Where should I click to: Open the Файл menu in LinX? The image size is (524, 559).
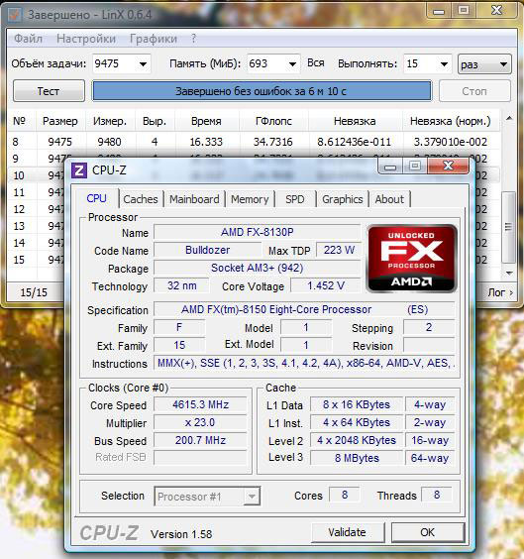click(28, 39)
